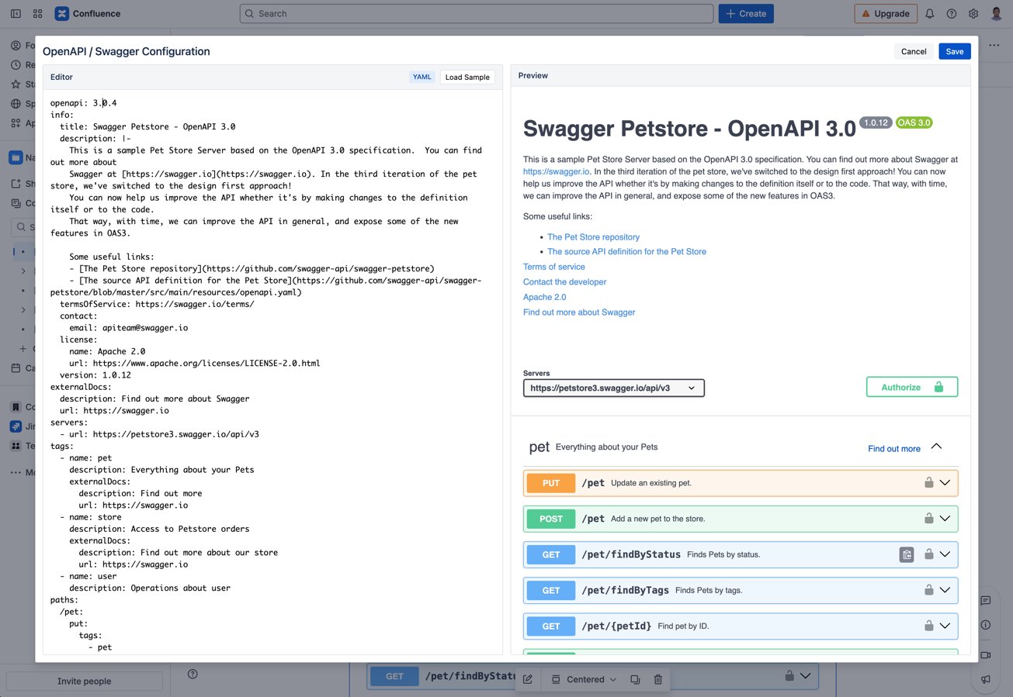This screenshot has width=1013, height=697.
Task: Click the help question mark icon
Action: pyautogui.click(x=952, y=13)
